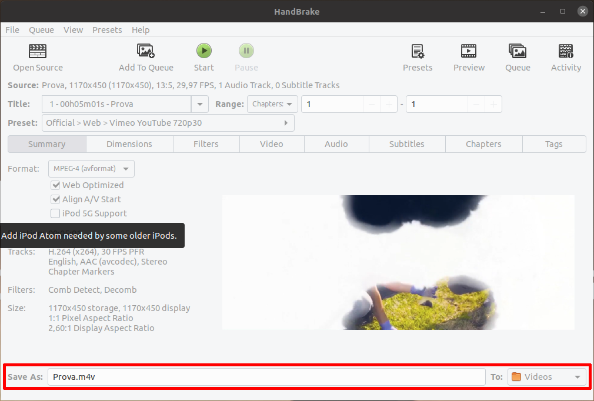Close the HandBrake window
This screenshot has height=401, width=594.
coord(583,11)
